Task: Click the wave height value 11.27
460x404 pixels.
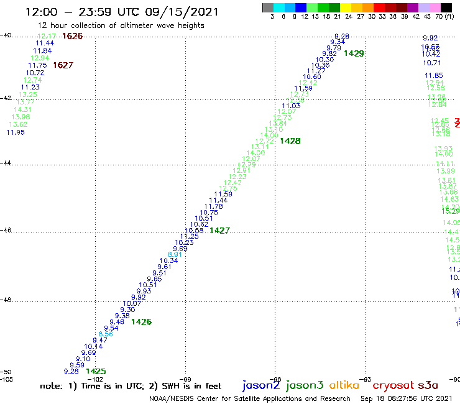Action: (316, 71)
